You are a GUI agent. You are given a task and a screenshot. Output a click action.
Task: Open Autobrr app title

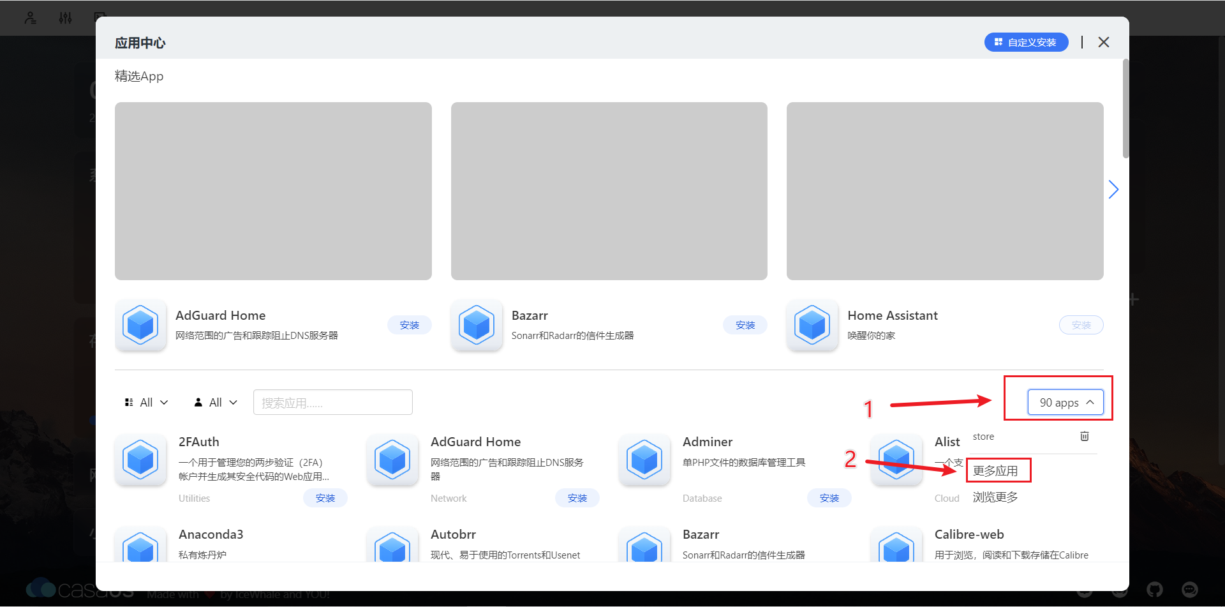tap(453, 534)
